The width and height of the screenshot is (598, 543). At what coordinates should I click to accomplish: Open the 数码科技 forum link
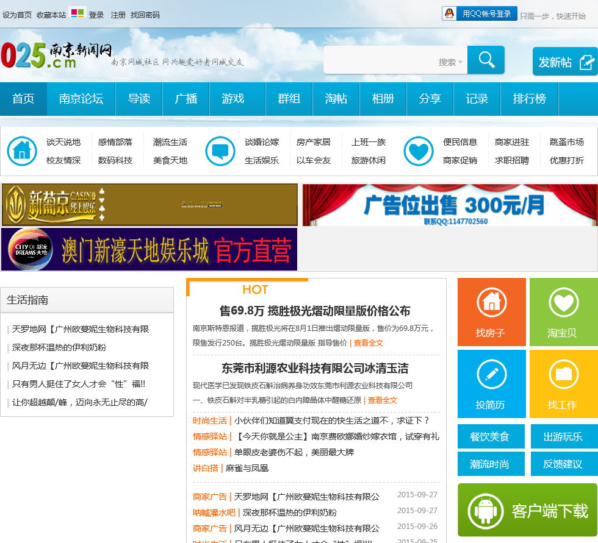[x=115, y=160]
